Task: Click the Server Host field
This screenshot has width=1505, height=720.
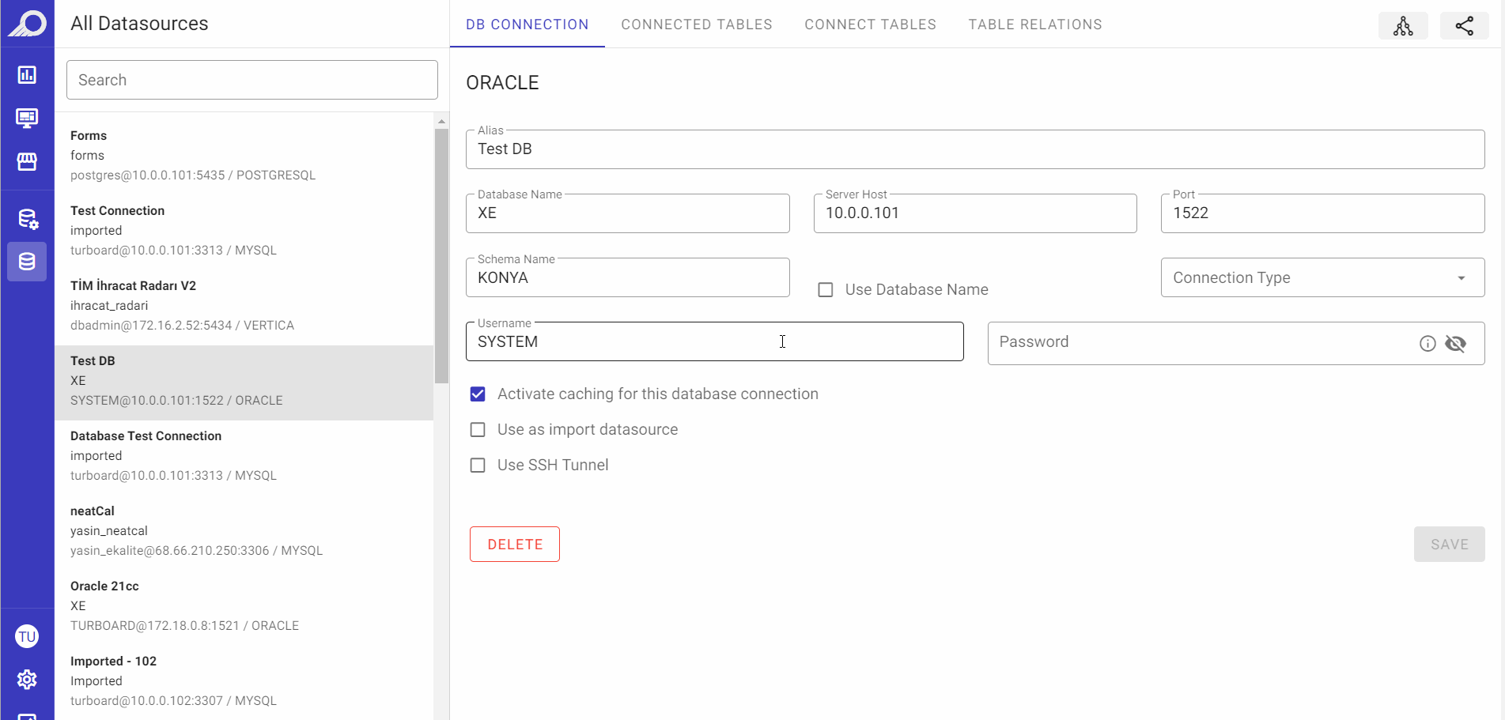Action: coord(975,213)
